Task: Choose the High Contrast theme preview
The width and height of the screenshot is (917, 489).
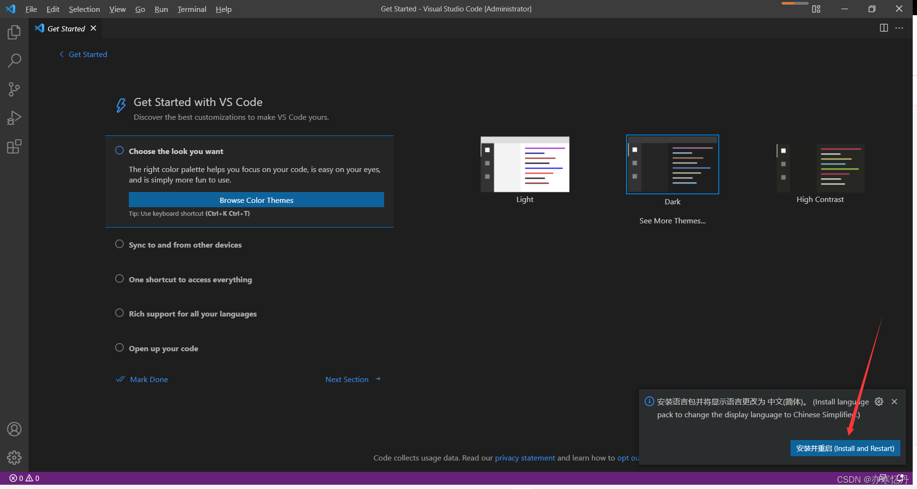Action: (x=820, y=167)
